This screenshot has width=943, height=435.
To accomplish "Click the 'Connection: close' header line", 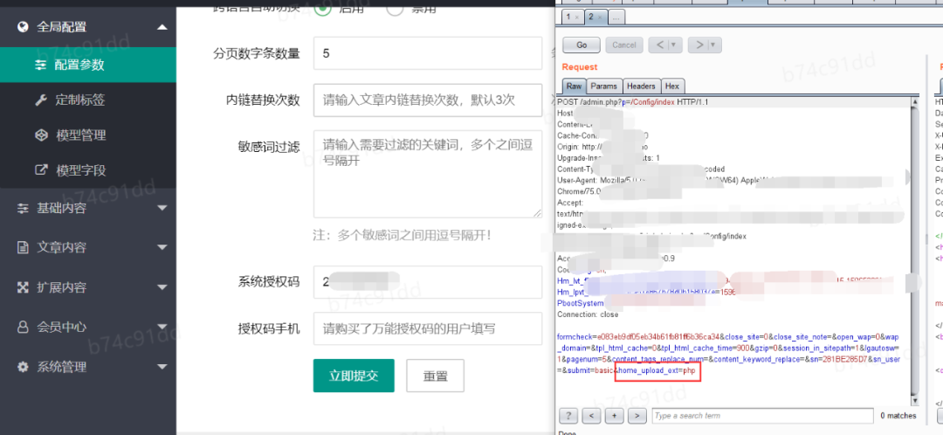I will pyautogui.click(x=588, y=314).
